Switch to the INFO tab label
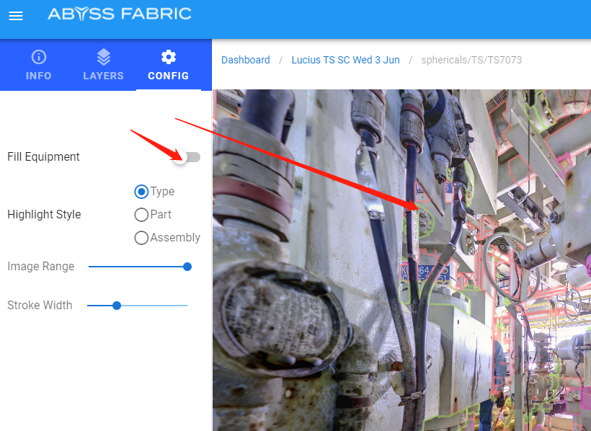This screenshot has width=591, height=431. pos(39,76)
